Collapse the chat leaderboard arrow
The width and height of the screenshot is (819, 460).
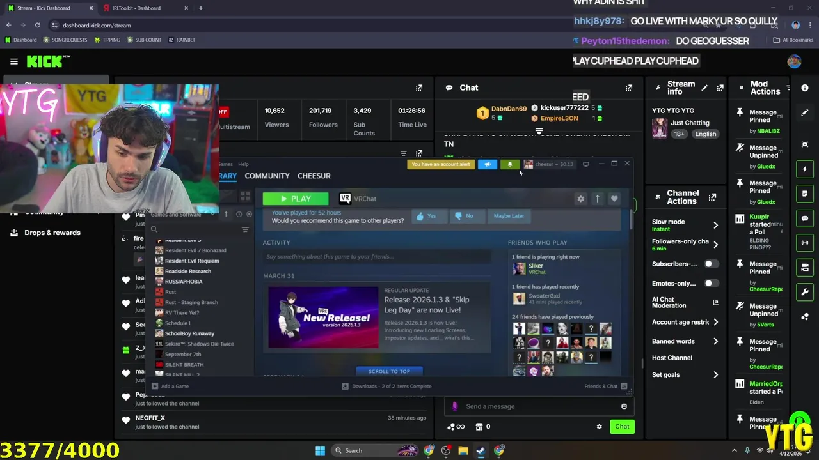[539, 131]
